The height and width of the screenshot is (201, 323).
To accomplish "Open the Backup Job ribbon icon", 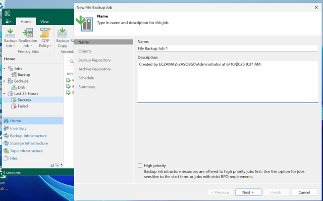I will pos(10,33).
